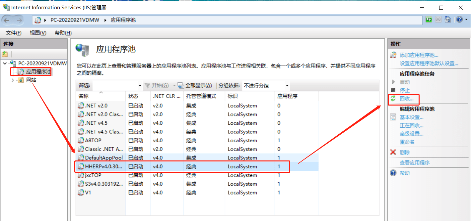Click the 网站 globe folder icon
Screen dimensions: 471x221
[21, 80]
